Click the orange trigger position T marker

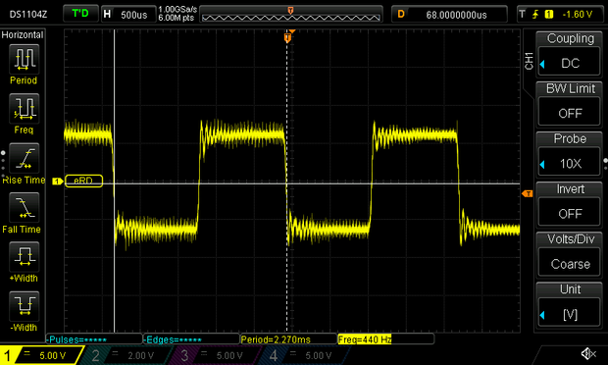[287, 37]
